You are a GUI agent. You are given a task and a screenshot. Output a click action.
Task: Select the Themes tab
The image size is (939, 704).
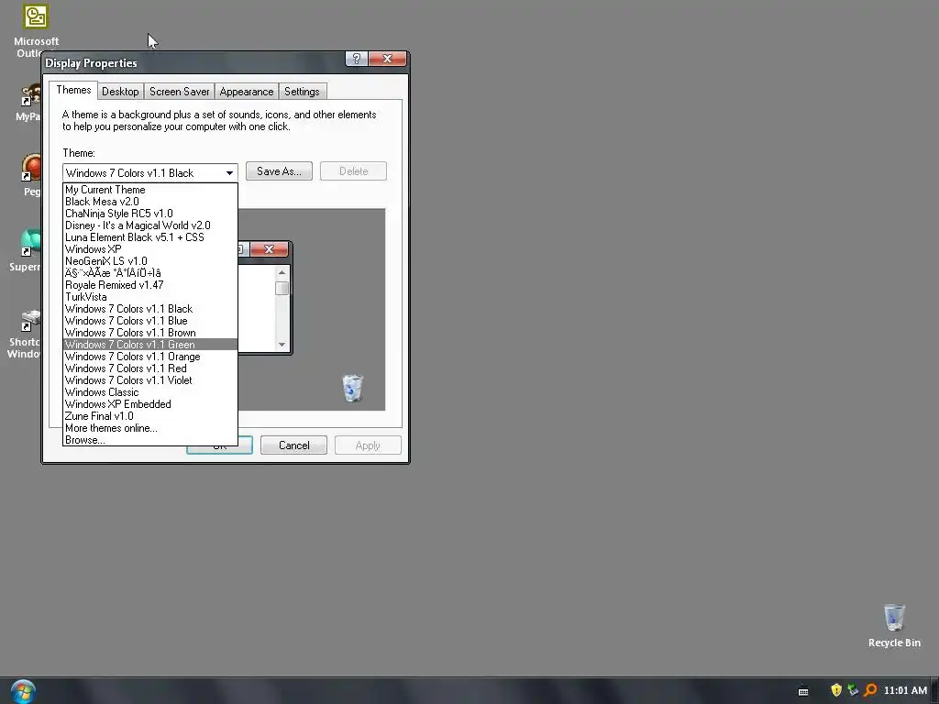73,90
